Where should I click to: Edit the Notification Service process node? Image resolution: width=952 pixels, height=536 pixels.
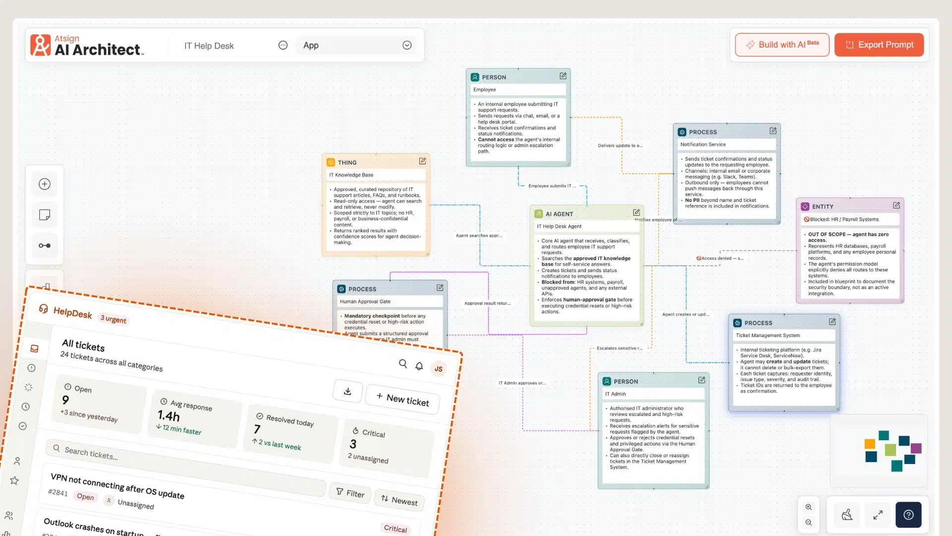click(773, 131)
